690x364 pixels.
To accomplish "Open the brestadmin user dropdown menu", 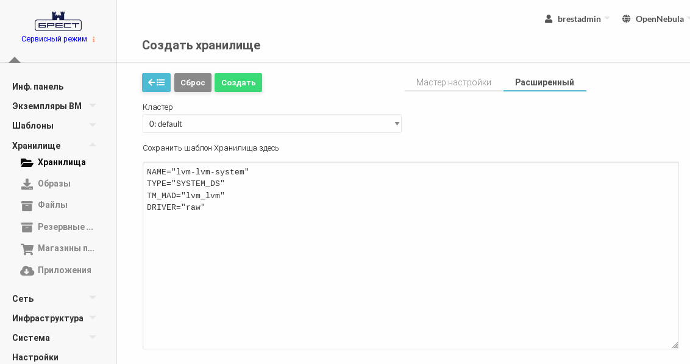I will coord(577,19).
